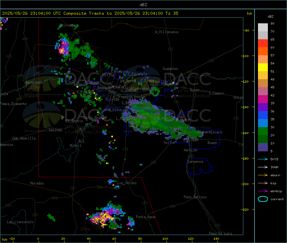Click the '100' tick on bottom axis
This screenshot has height=243, width=287.
pos(165,239)
